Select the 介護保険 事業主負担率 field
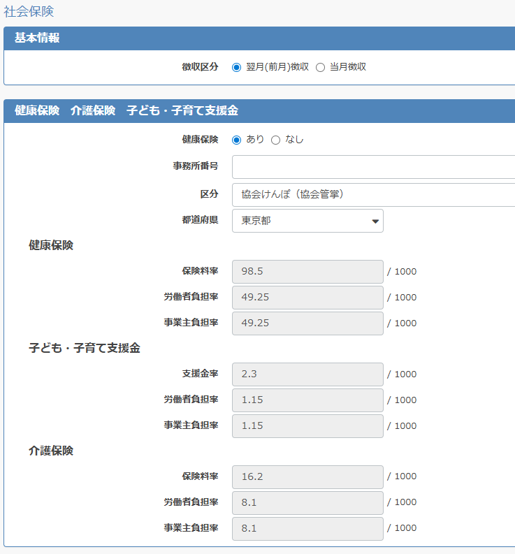Screen dimensions: 515x554 (307, 529)
